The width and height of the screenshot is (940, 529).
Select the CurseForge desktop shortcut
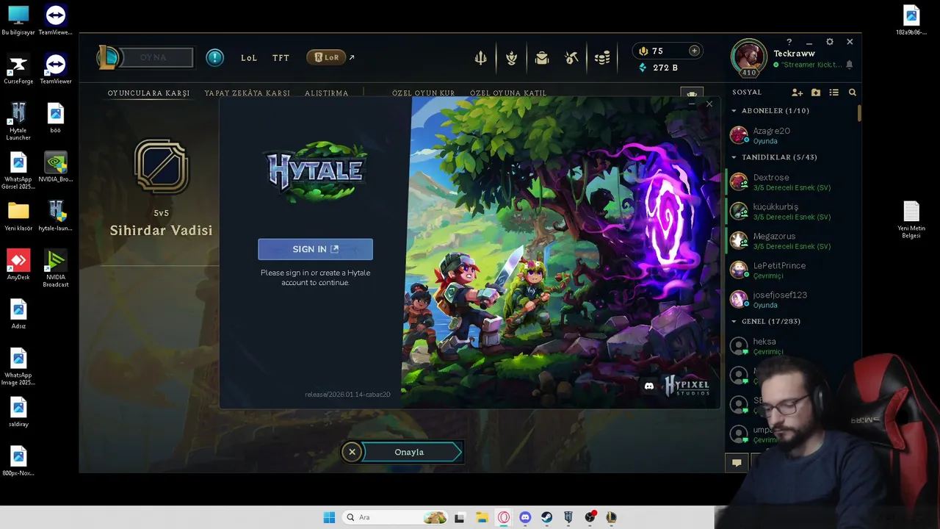(18, 71)
